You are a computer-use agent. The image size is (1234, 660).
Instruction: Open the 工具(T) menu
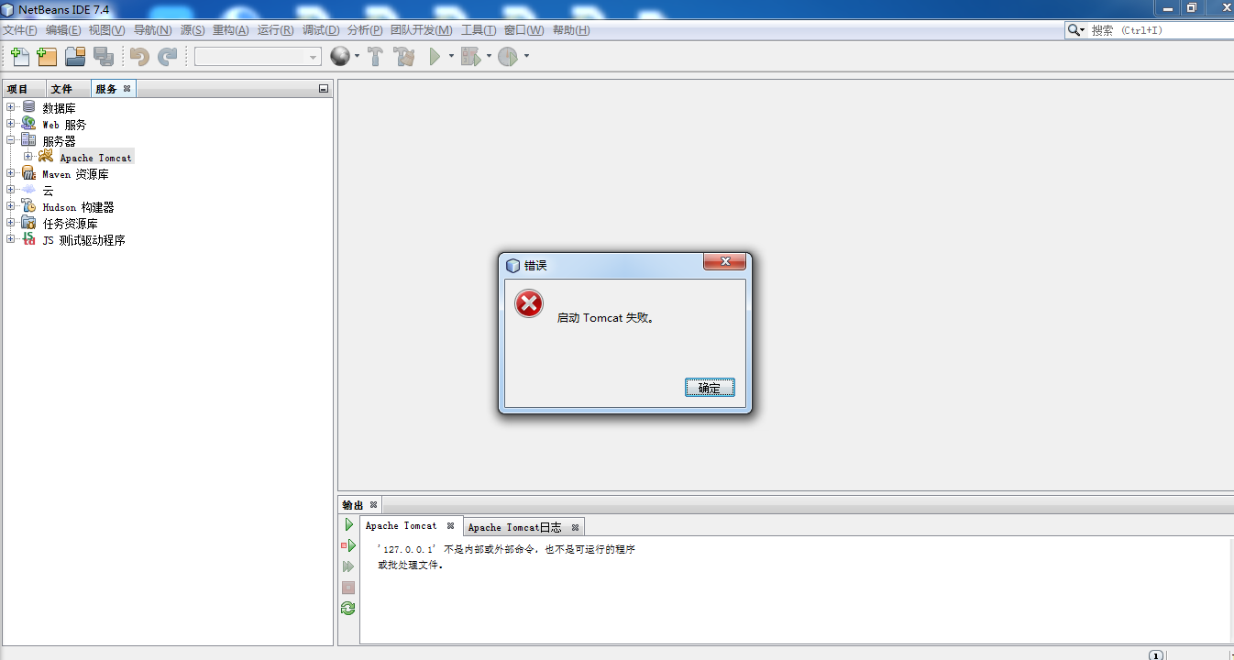tap(479, 30)
